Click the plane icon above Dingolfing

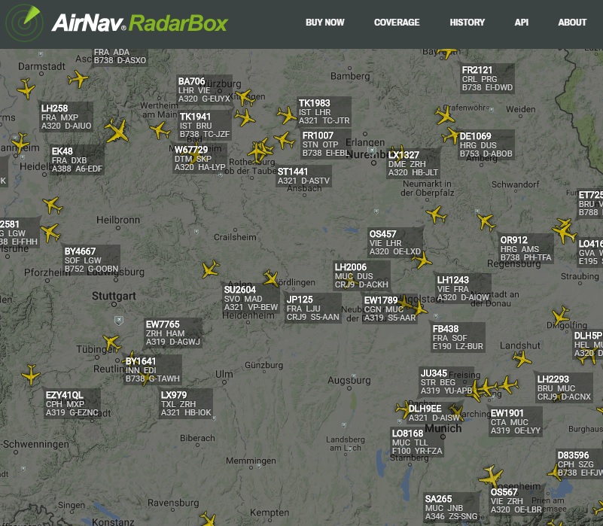[x=561, y=315]
